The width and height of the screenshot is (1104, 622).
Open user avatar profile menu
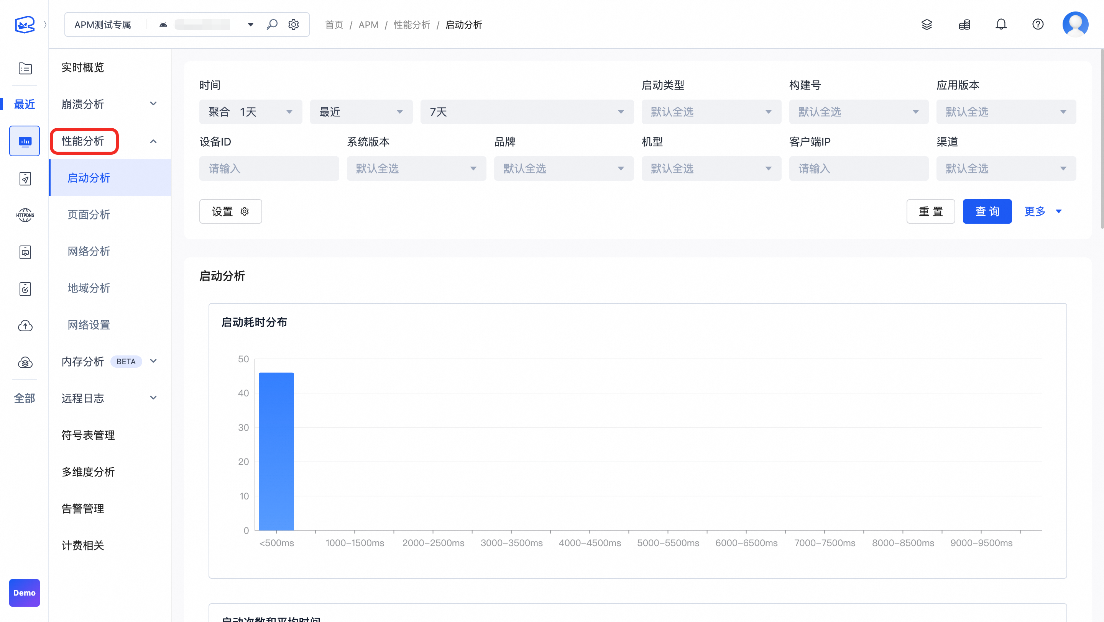coord(1075,25)
